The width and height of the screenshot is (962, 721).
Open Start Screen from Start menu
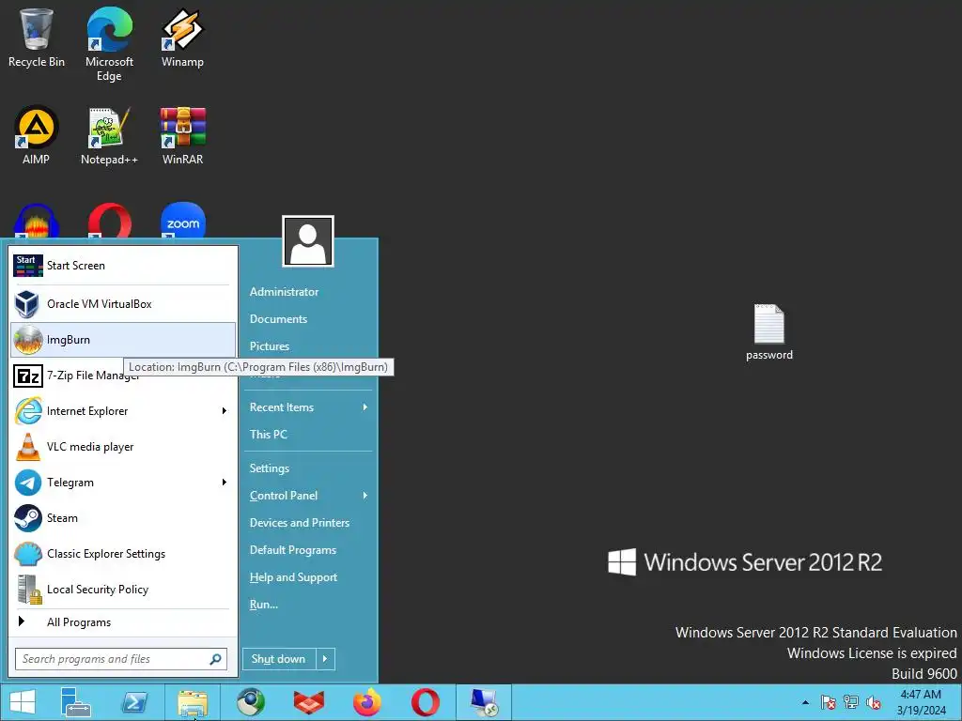[123, 266]
